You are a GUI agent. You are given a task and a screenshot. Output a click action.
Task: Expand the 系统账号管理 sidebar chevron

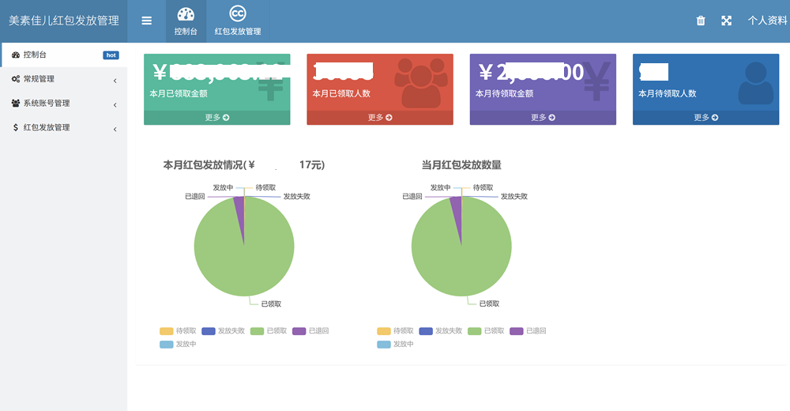[x=115, y=105]
